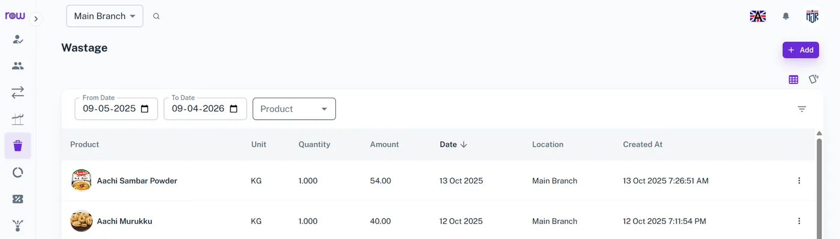Open the discount coupon sidebar icon
This screenshot has height=239, width=840.
click(x=17, y=199)
